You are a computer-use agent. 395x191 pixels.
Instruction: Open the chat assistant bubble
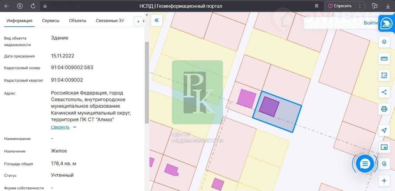pos(365,164)
